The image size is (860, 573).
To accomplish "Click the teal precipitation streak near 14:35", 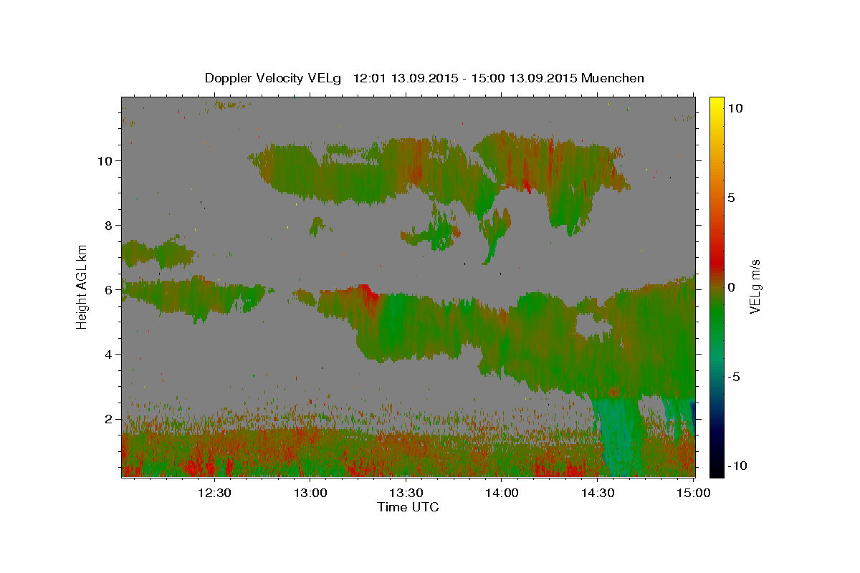I will tap(616, 437).
